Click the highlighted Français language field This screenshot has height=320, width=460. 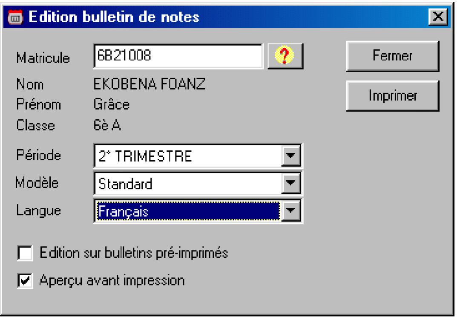187,210
